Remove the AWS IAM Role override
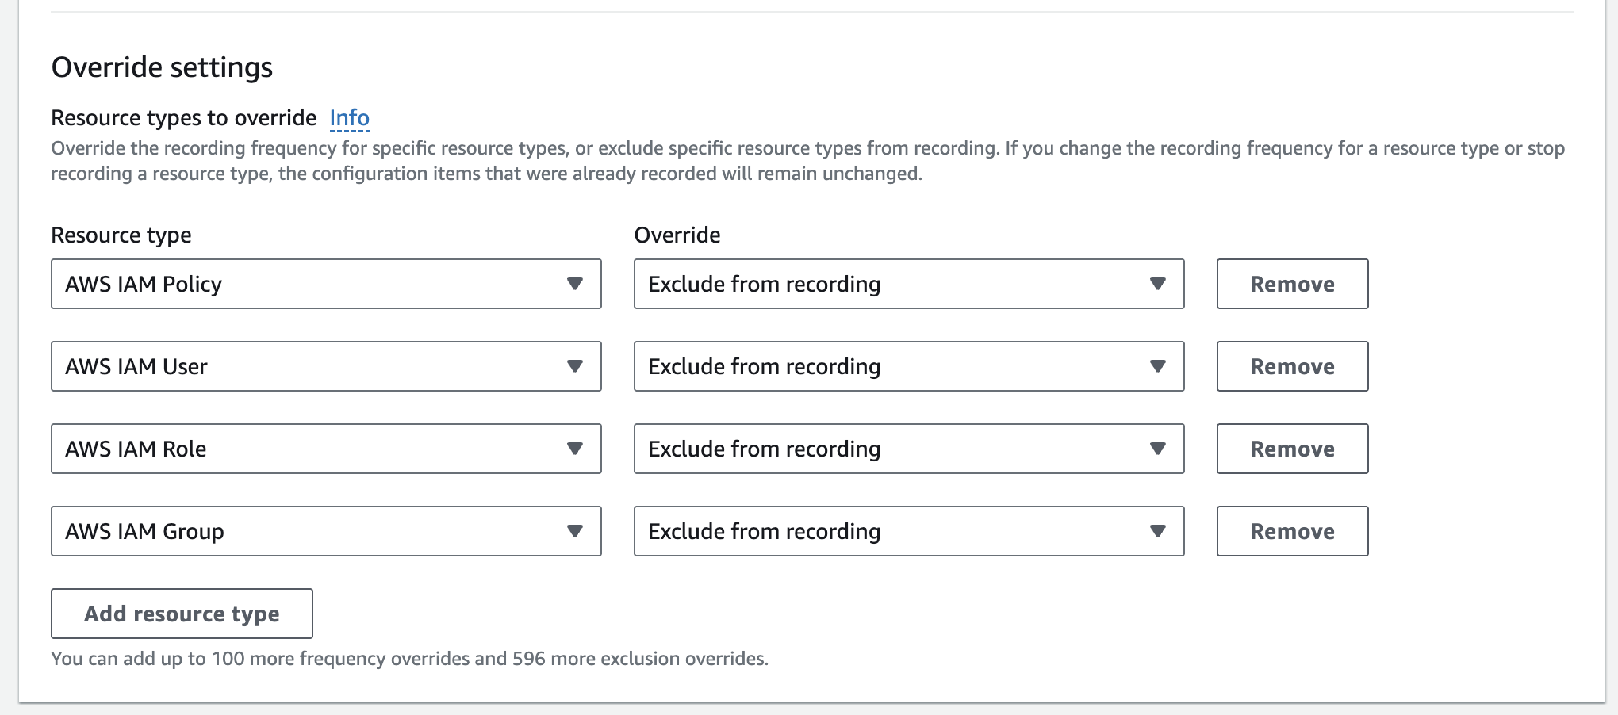Image resolution: width=1618 pixels, height=715 pixels. (1292, 449)
